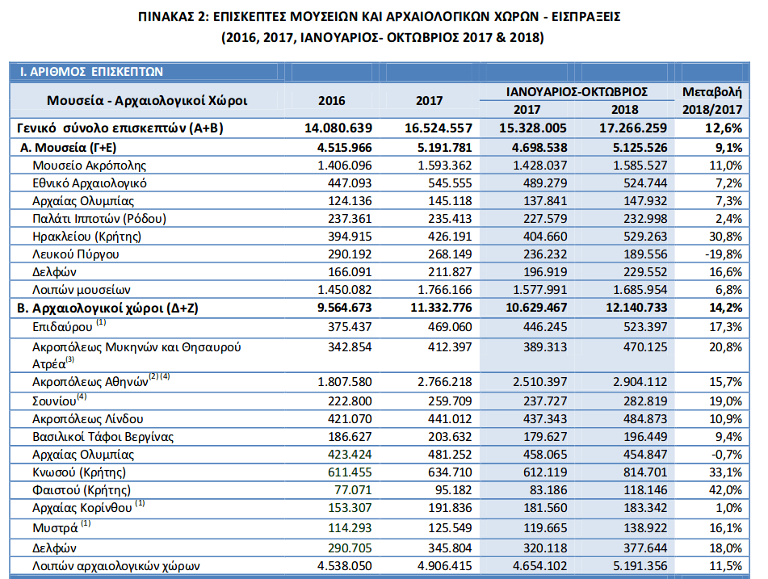Click the 'ΙΑΝΟΥΑΡΙΟΣ-ΟΚΤΩΒΡΙΟΣ' column group header
The height and width of the screenshot is (579, 768).
577,91
